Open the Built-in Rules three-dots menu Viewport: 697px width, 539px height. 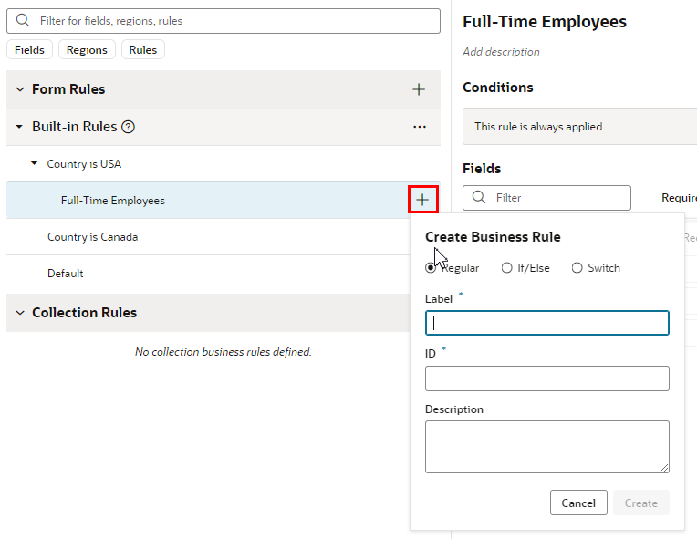(x=419, y=127)
